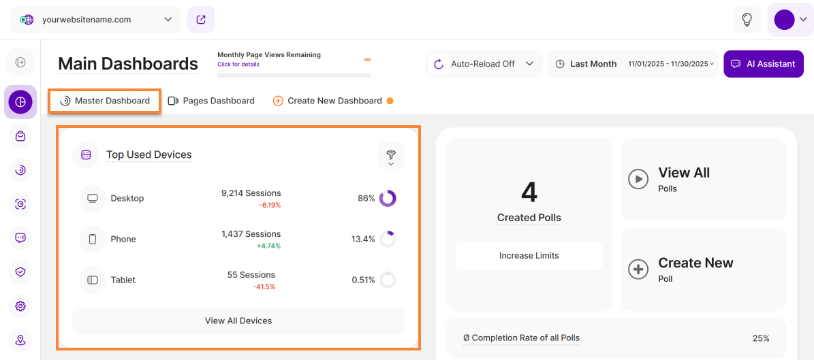Screen dimensions: 814x360
Task: Click the Monthly Page Views progress bar
Action: tap(294, 75)
